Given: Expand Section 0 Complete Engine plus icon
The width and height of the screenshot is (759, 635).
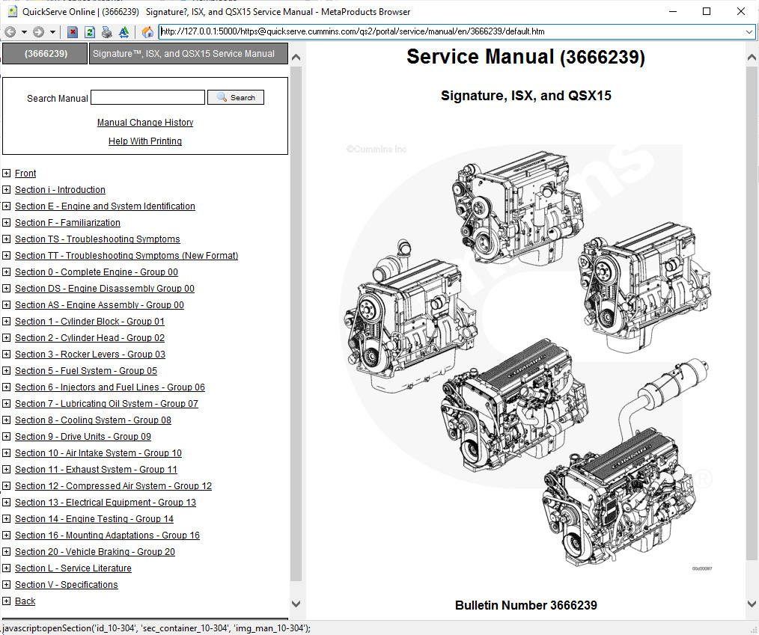Looking at the screenshot, I should (x=6, y=272).
